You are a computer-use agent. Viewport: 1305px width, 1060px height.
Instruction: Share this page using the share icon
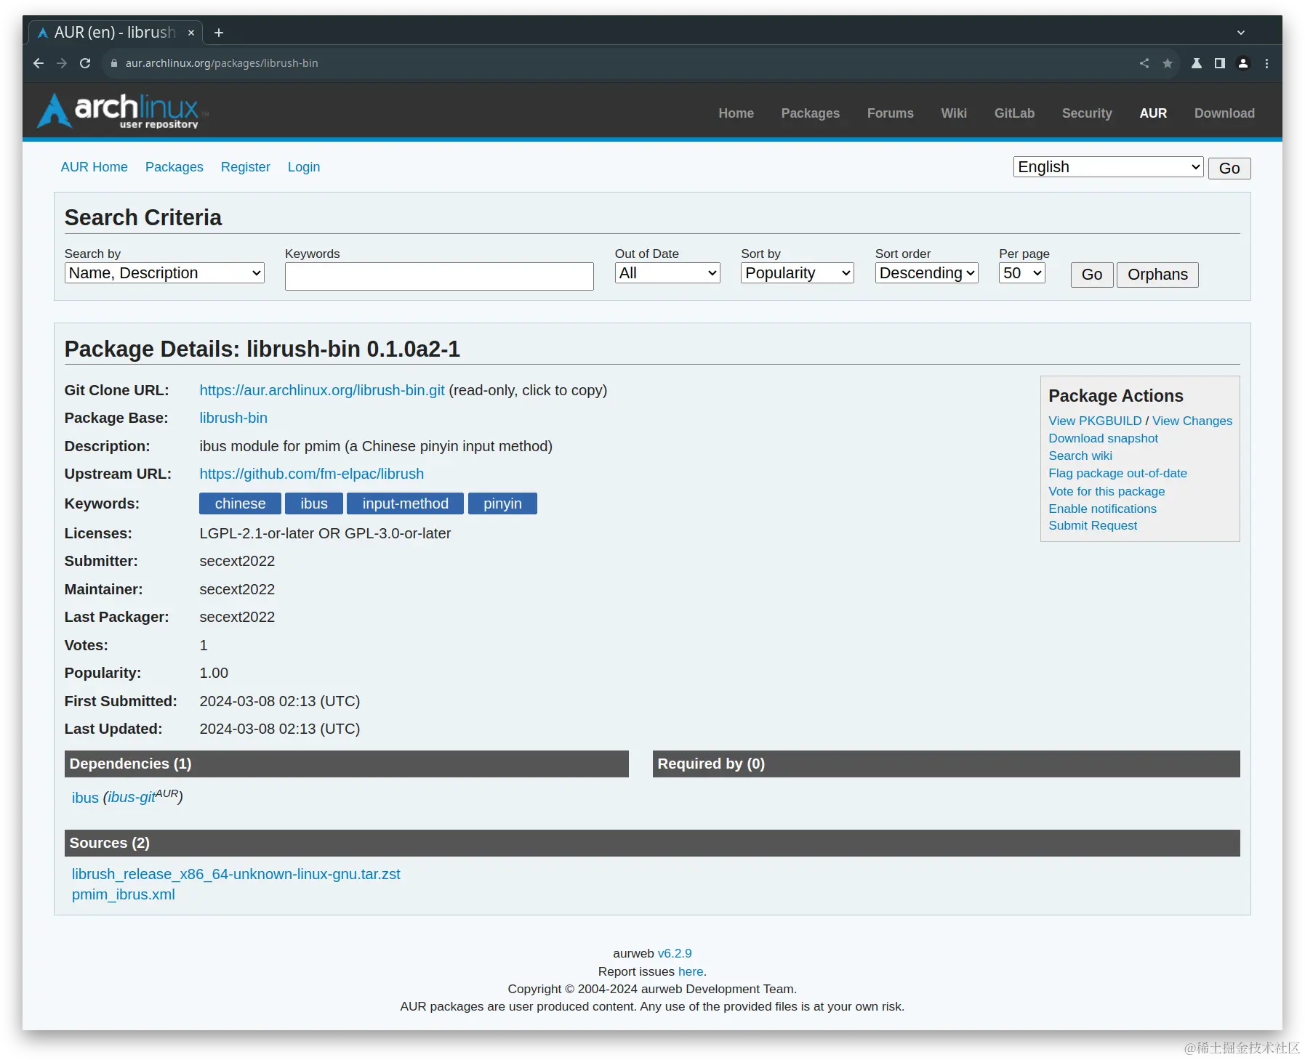point(1144,63)
